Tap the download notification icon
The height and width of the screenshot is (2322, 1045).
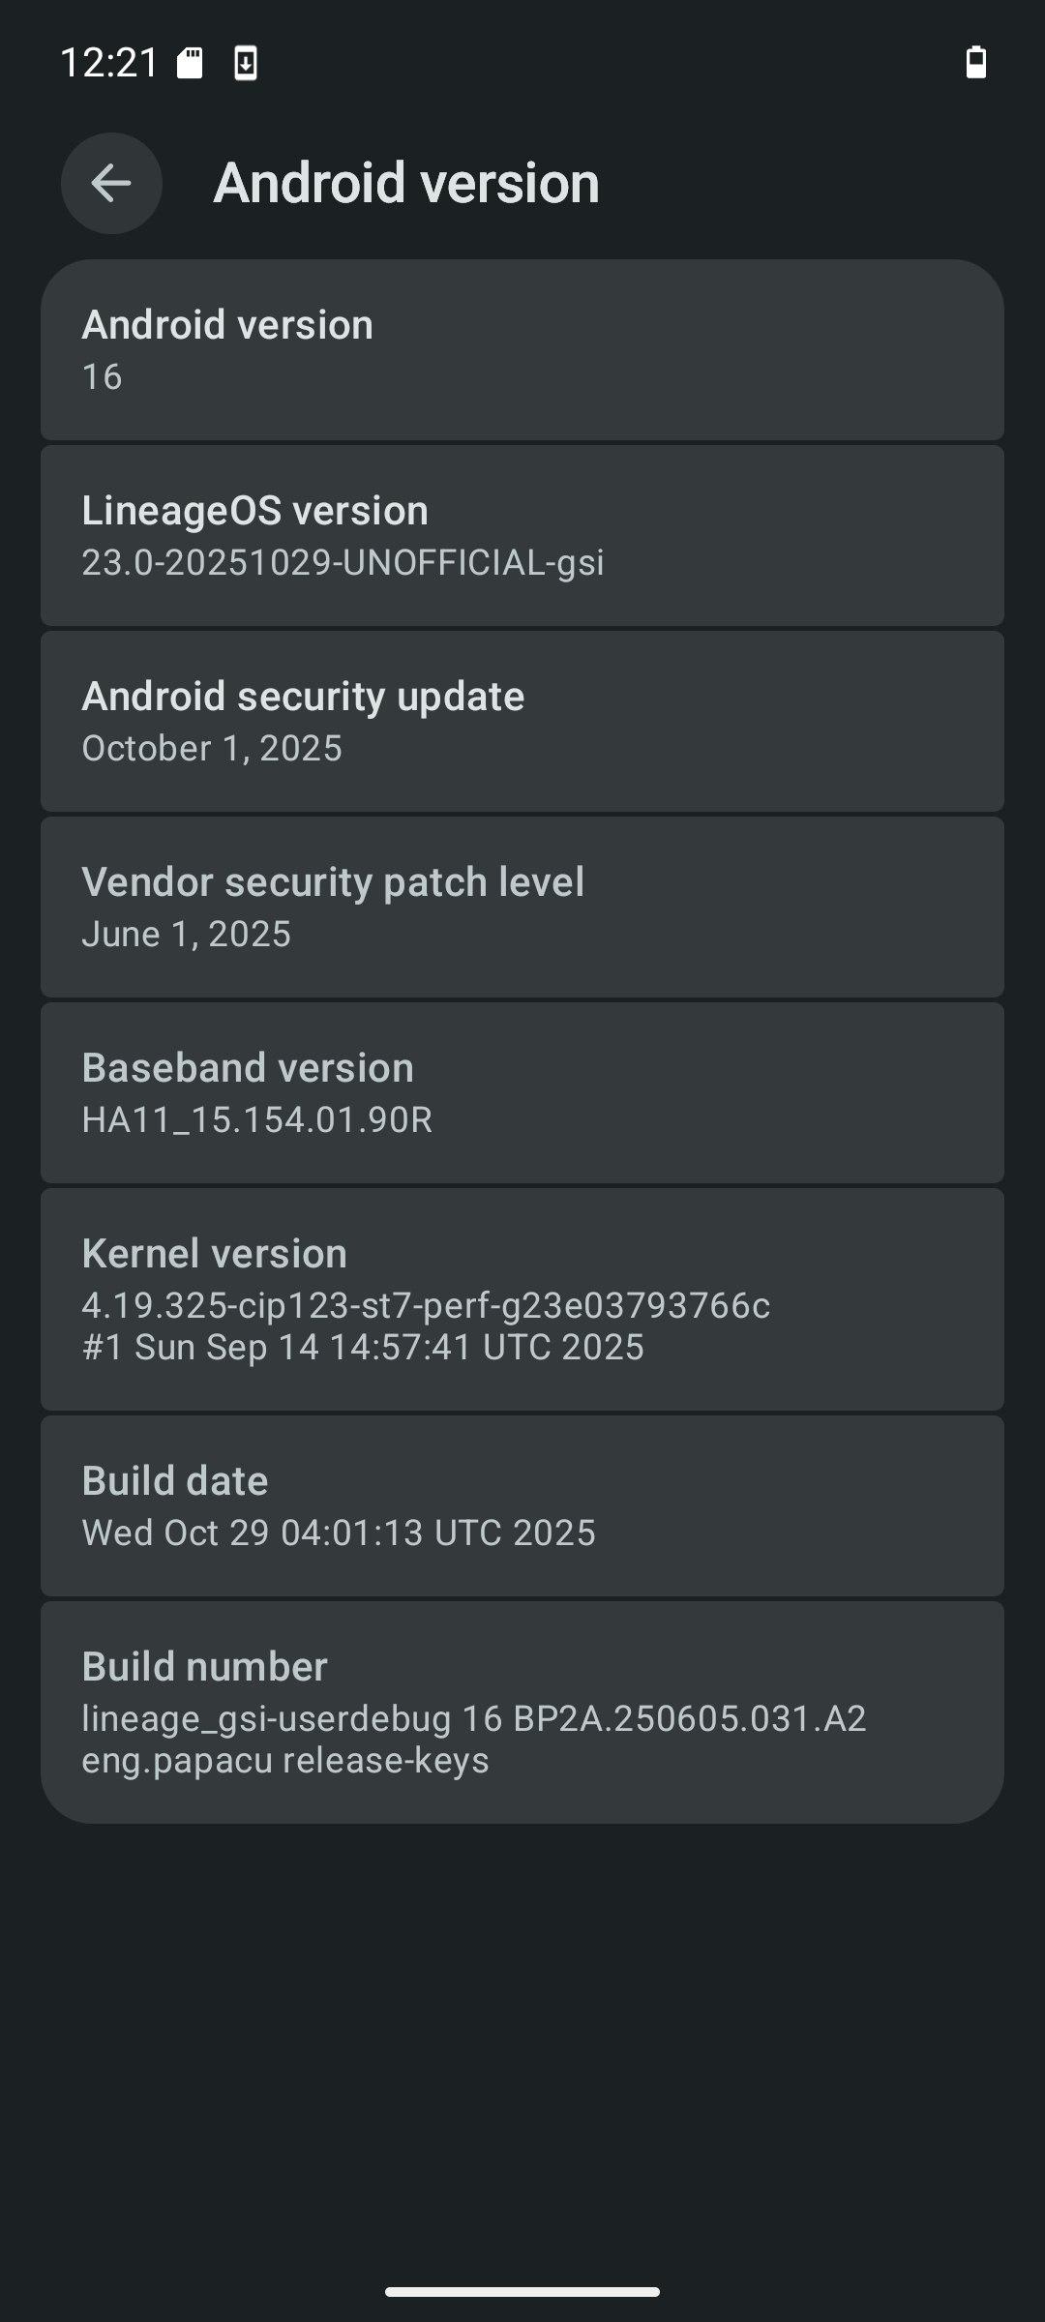[x=246, y=63]
